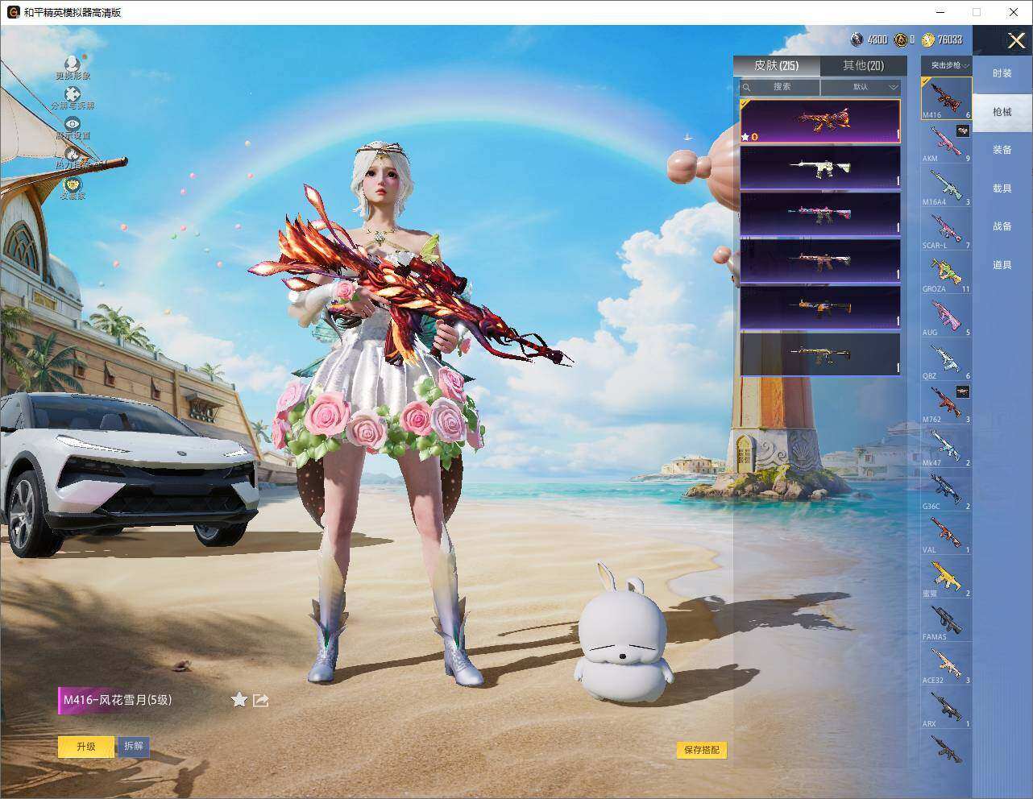Select the ACE32 weapon icon
The height and width of the screenshot is (799, 1033).
(947, 664)
